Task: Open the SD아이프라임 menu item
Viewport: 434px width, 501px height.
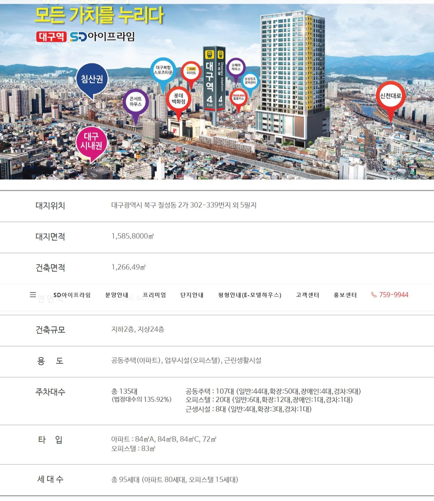Action: click(72, 295)
